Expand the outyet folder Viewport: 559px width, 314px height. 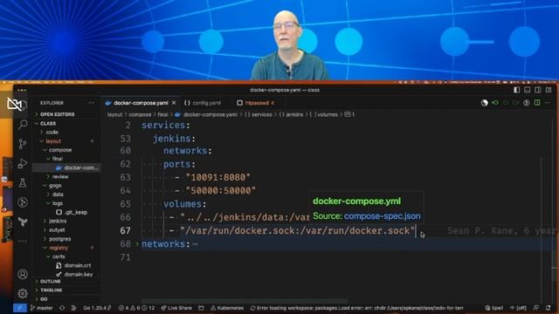coord(57,230)
